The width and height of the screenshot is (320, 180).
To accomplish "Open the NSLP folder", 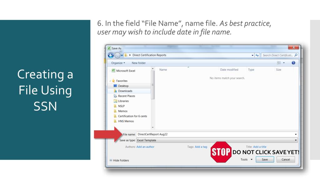I will (121, 106).
